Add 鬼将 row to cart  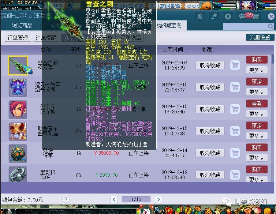point(235,153)
